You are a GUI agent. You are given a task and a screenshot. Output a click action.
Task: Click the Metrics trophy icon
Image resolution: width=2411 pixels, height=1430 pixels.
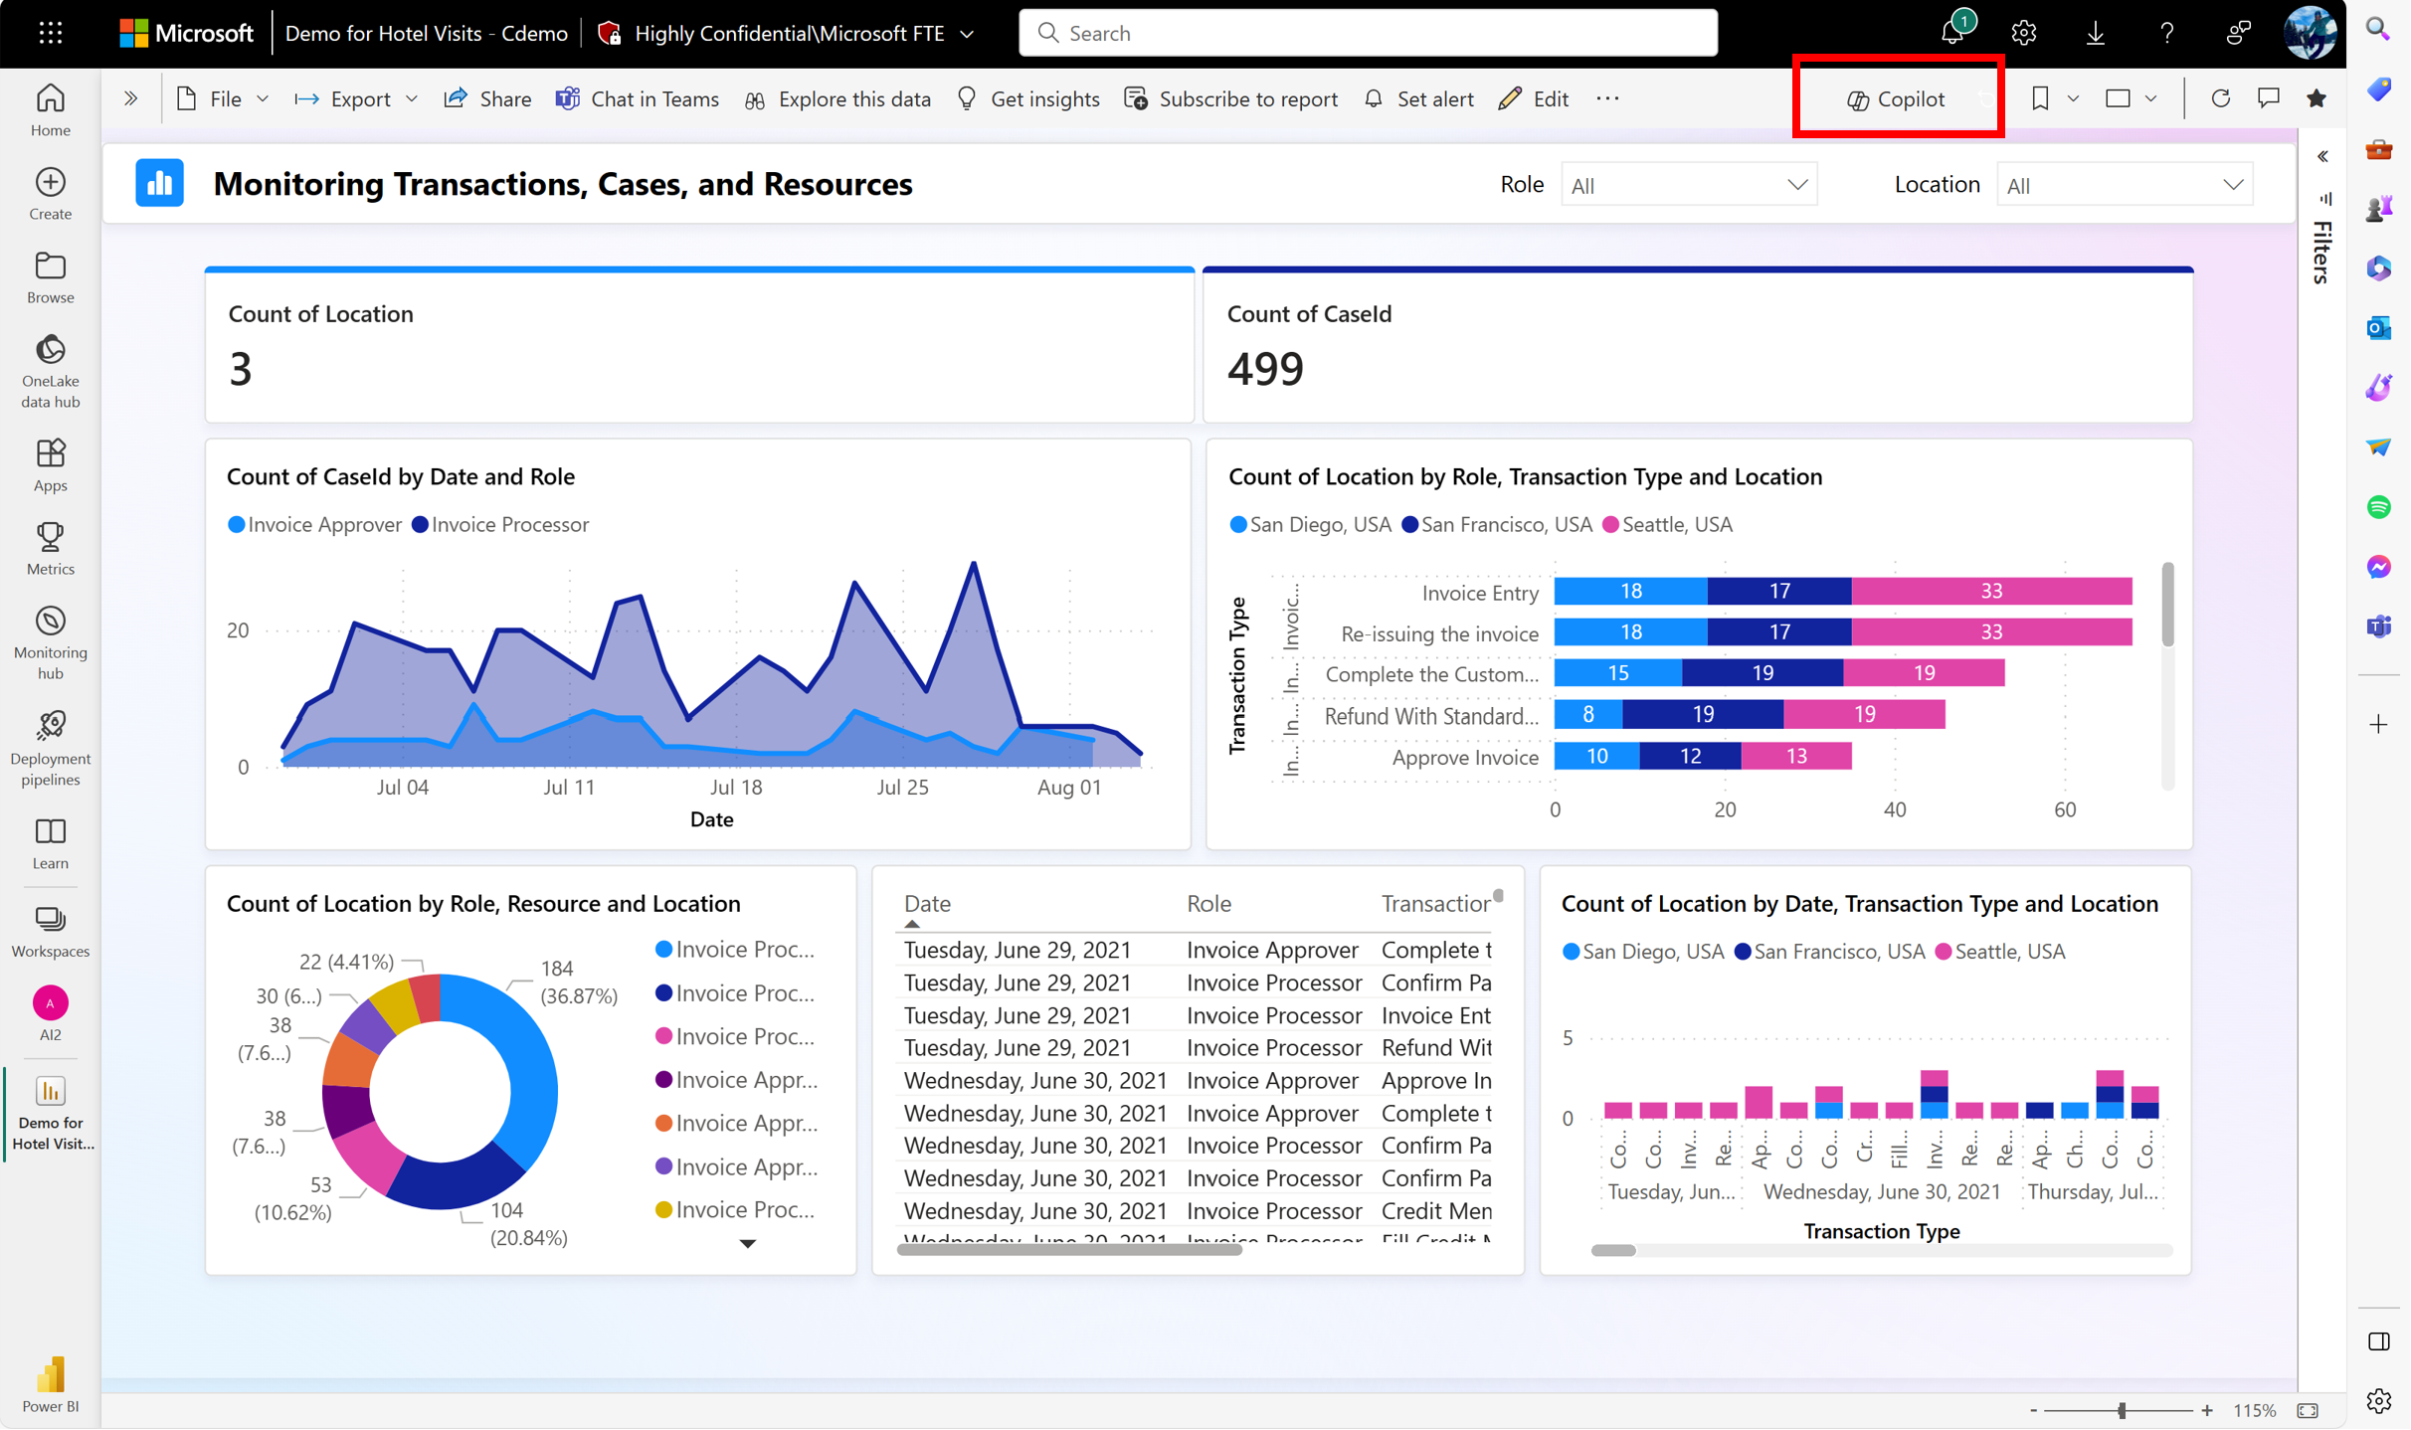click(x=50, y=538)
